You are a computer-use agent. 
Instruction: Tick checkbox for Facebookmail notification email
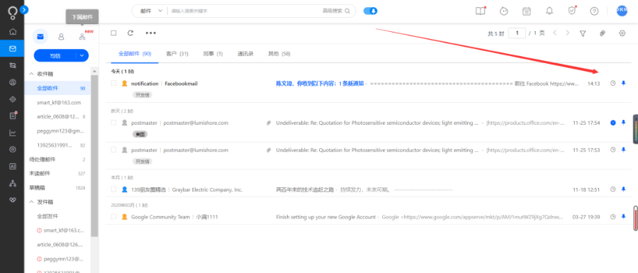113,83
